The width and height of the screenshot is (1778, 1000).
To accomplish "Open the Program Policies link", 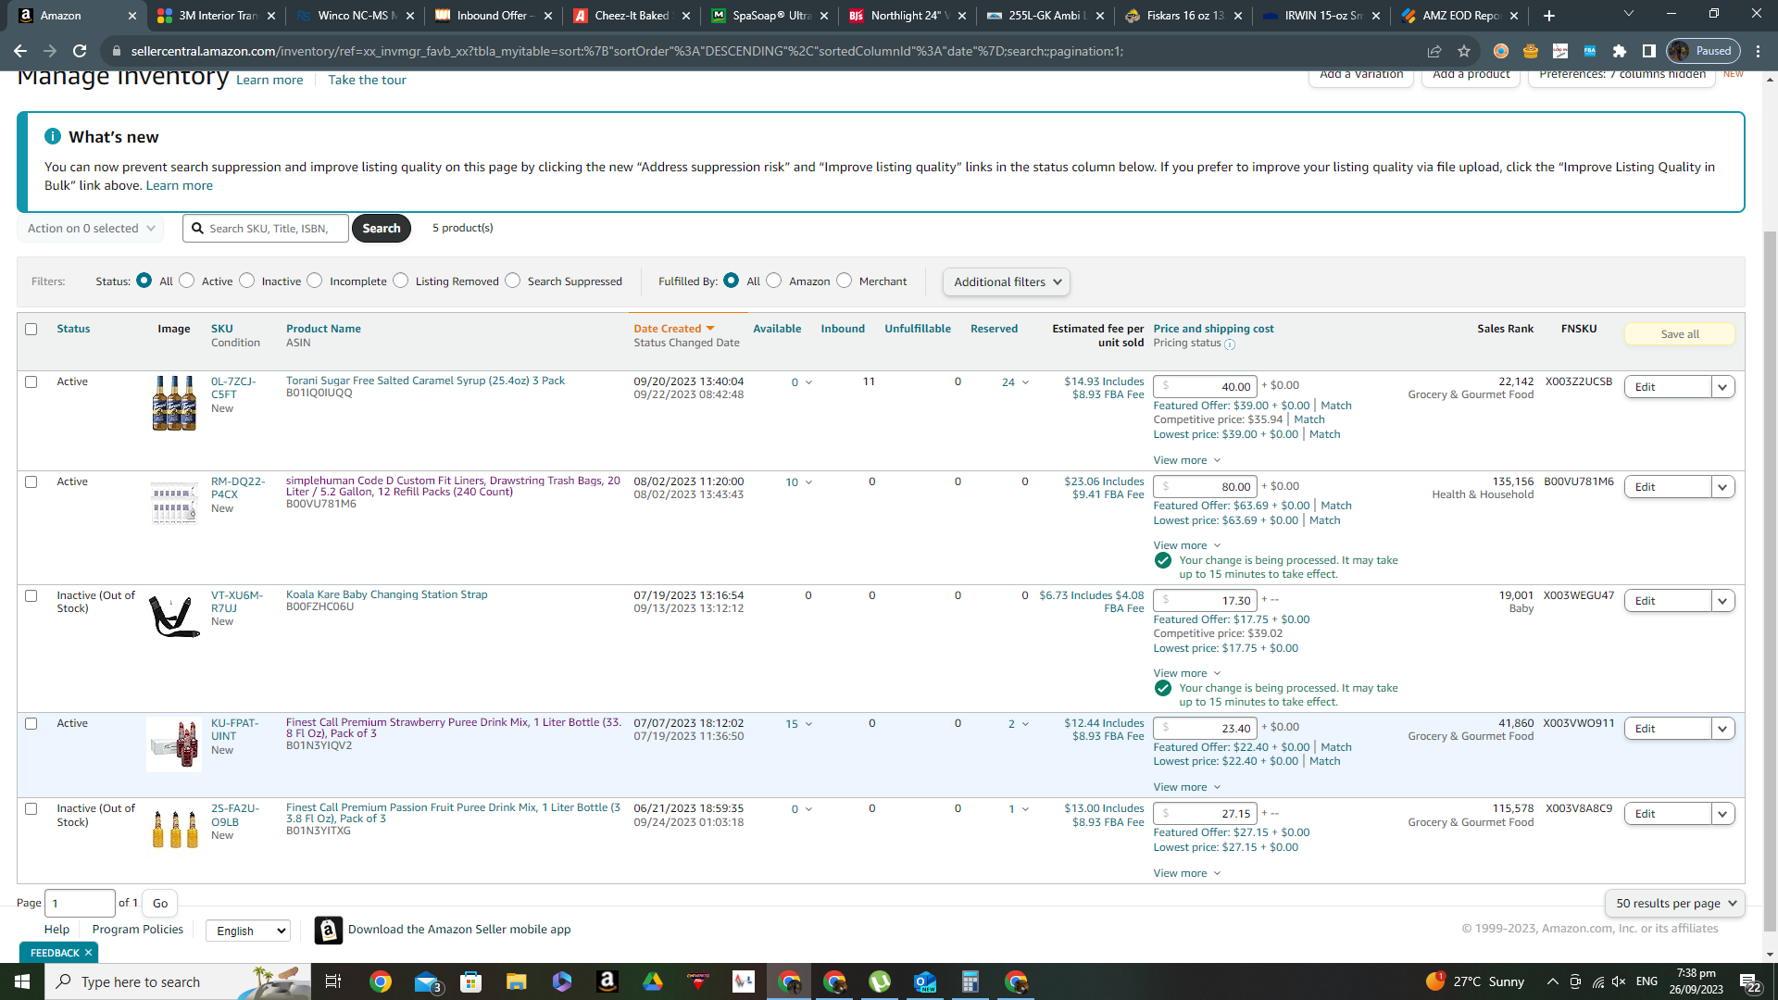I will (x=138, y=930).
